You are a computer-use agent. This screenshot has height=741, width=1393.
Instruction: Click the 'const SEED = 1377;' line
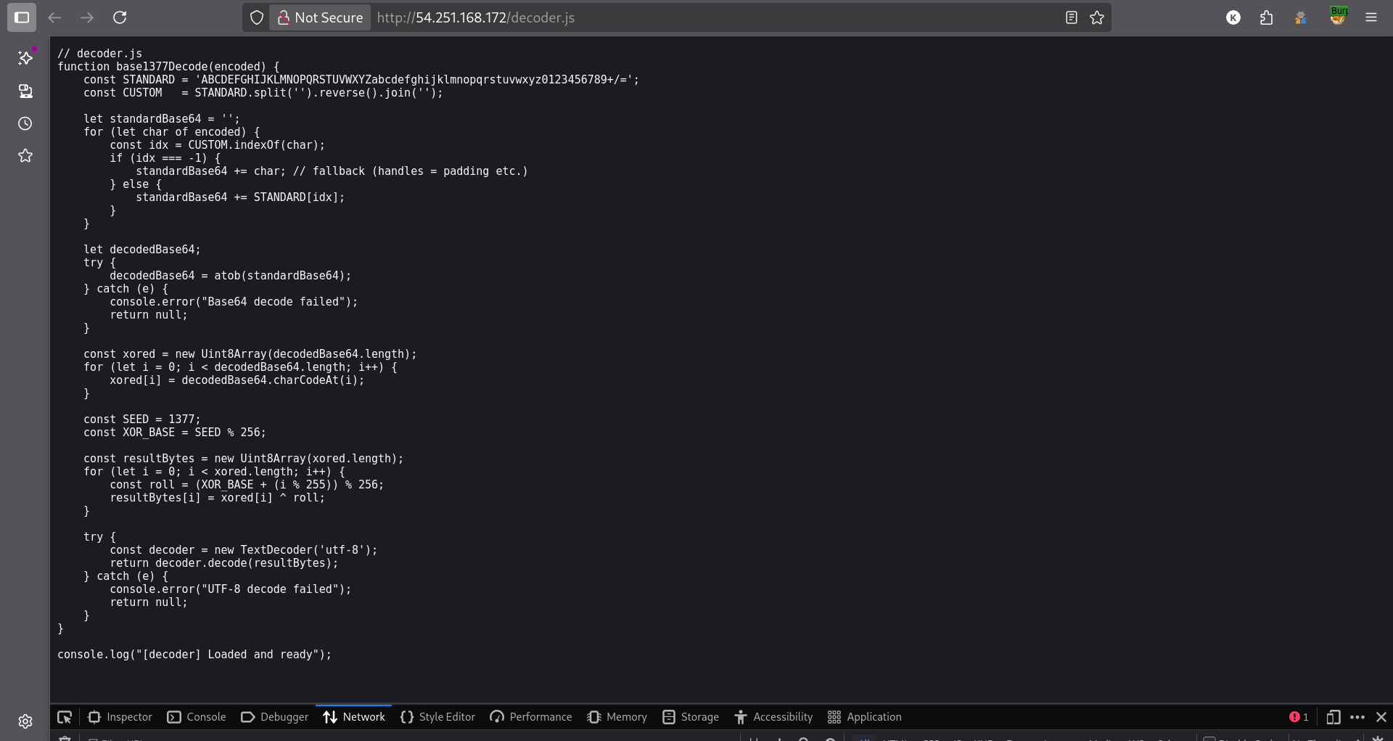(142, 419)
